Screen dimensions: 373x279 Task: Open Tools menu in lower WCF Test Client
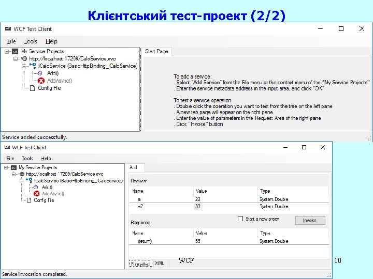27,159
